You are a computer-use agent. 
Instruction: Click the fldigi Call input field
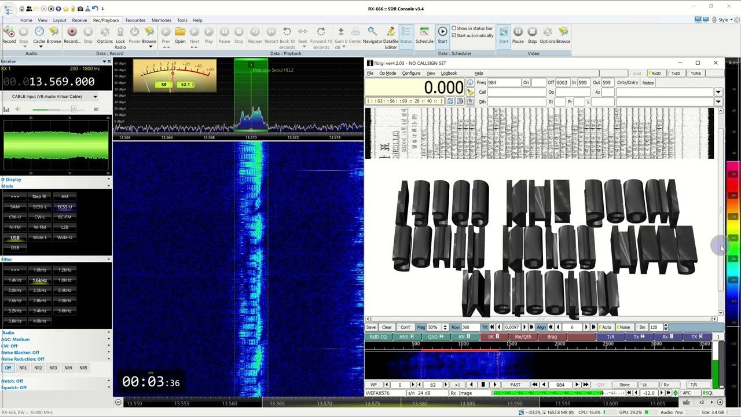click(x=516, y=92)
